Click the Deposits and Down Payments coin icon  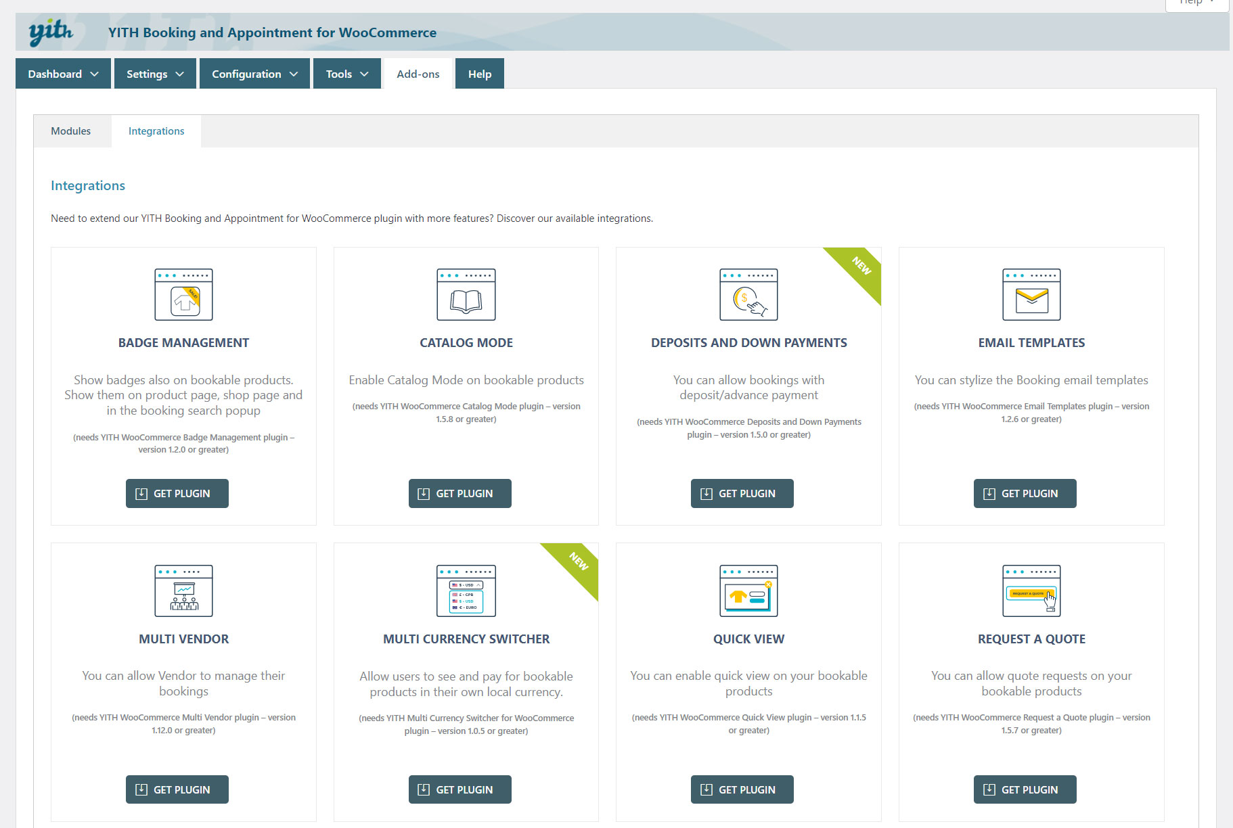coord(748,294)
